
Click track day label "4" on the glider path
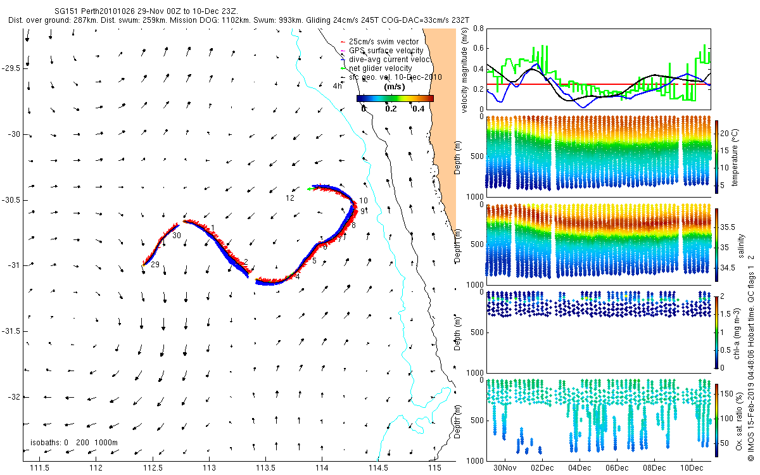tap(298, 276)
